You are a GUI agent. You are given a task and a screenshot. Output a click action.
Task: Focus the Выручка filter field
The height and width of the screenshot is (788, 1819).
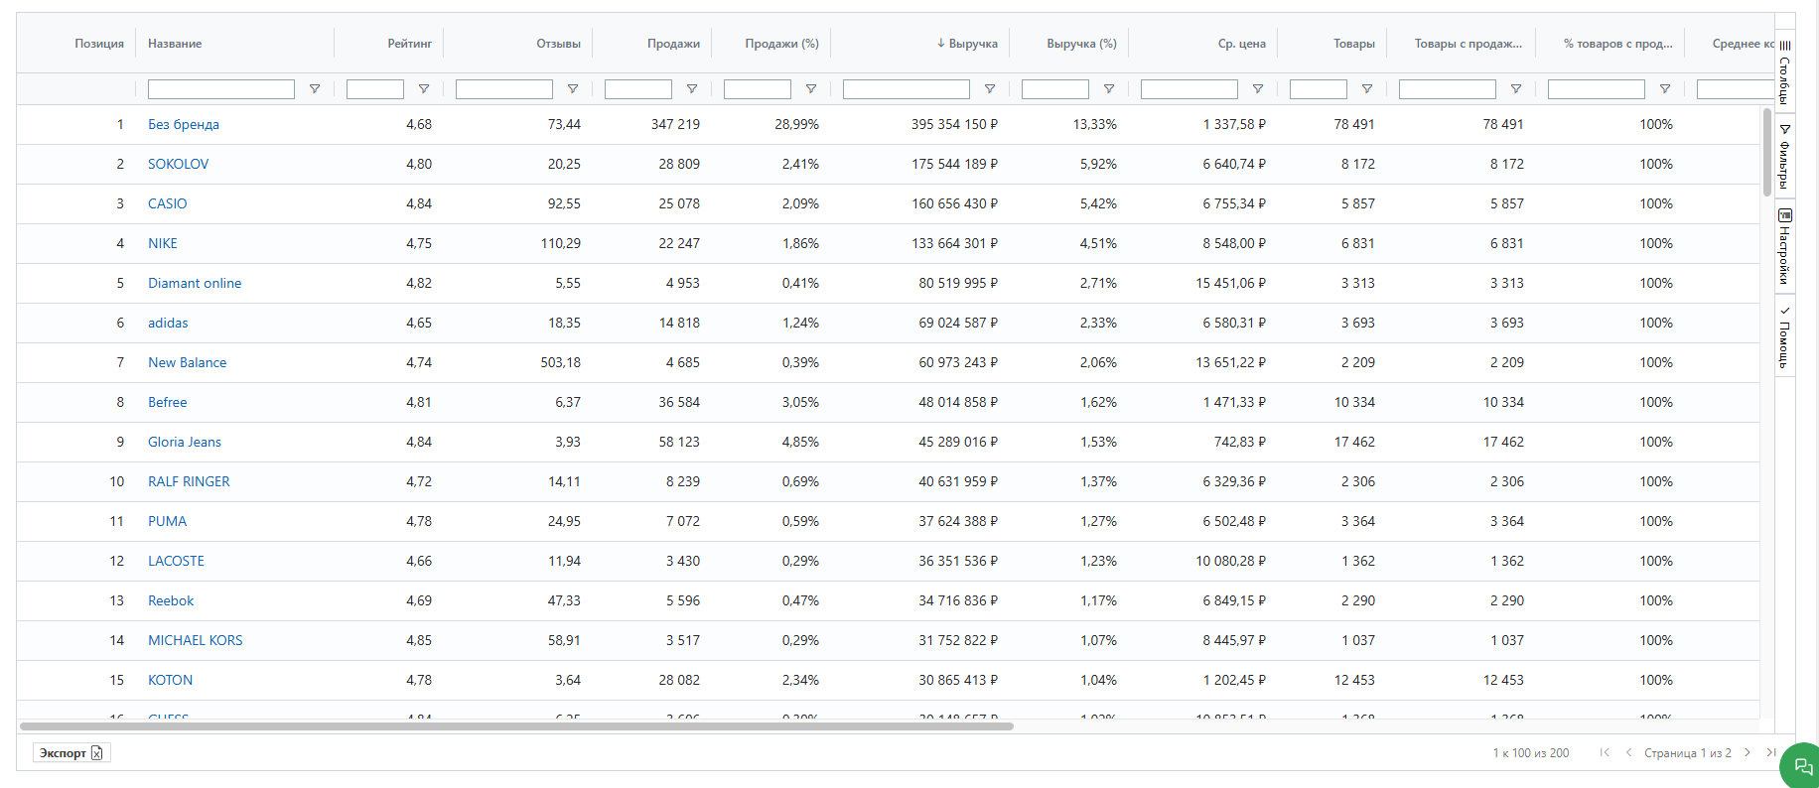point(907,89)
